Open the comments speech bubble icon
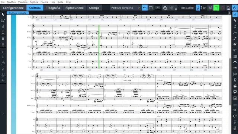238x134 pixels. pyautogui.click(x=235, y=92)
